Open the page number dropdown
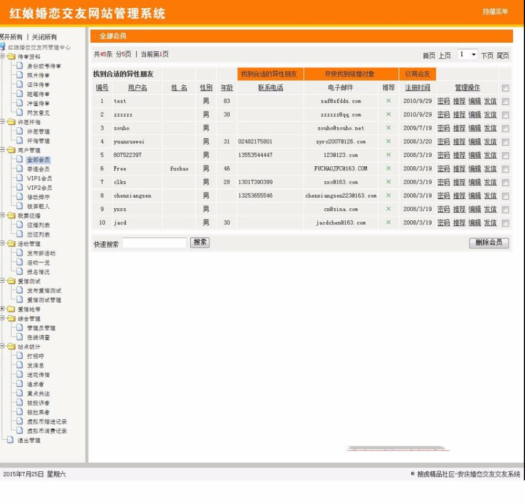 (x=467, y=55)
